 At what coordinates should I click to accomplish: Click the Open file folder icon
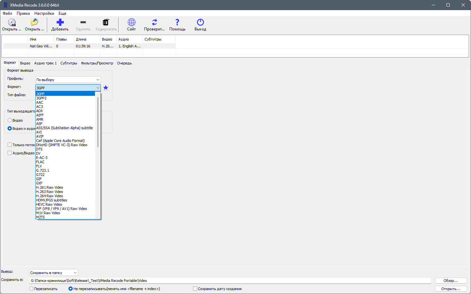pos(34,22)
